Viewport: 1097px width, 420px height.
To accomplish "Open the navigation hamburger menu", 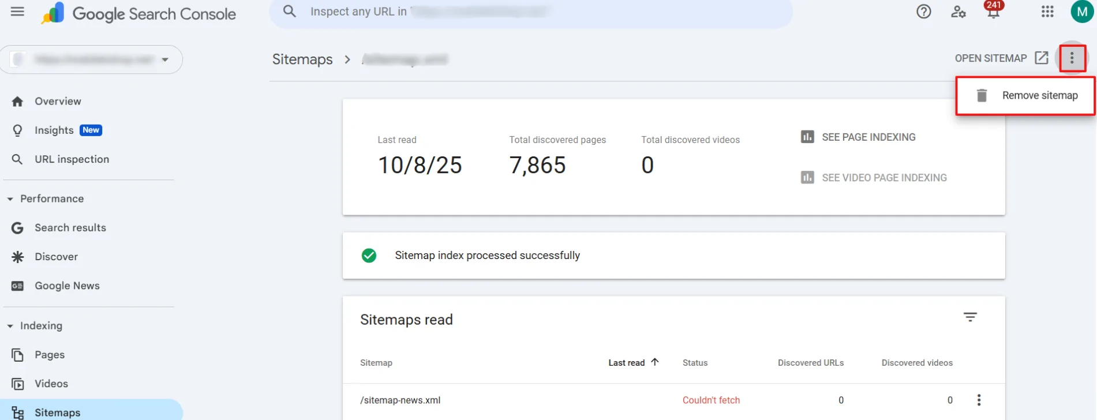I will pos(17,11).
